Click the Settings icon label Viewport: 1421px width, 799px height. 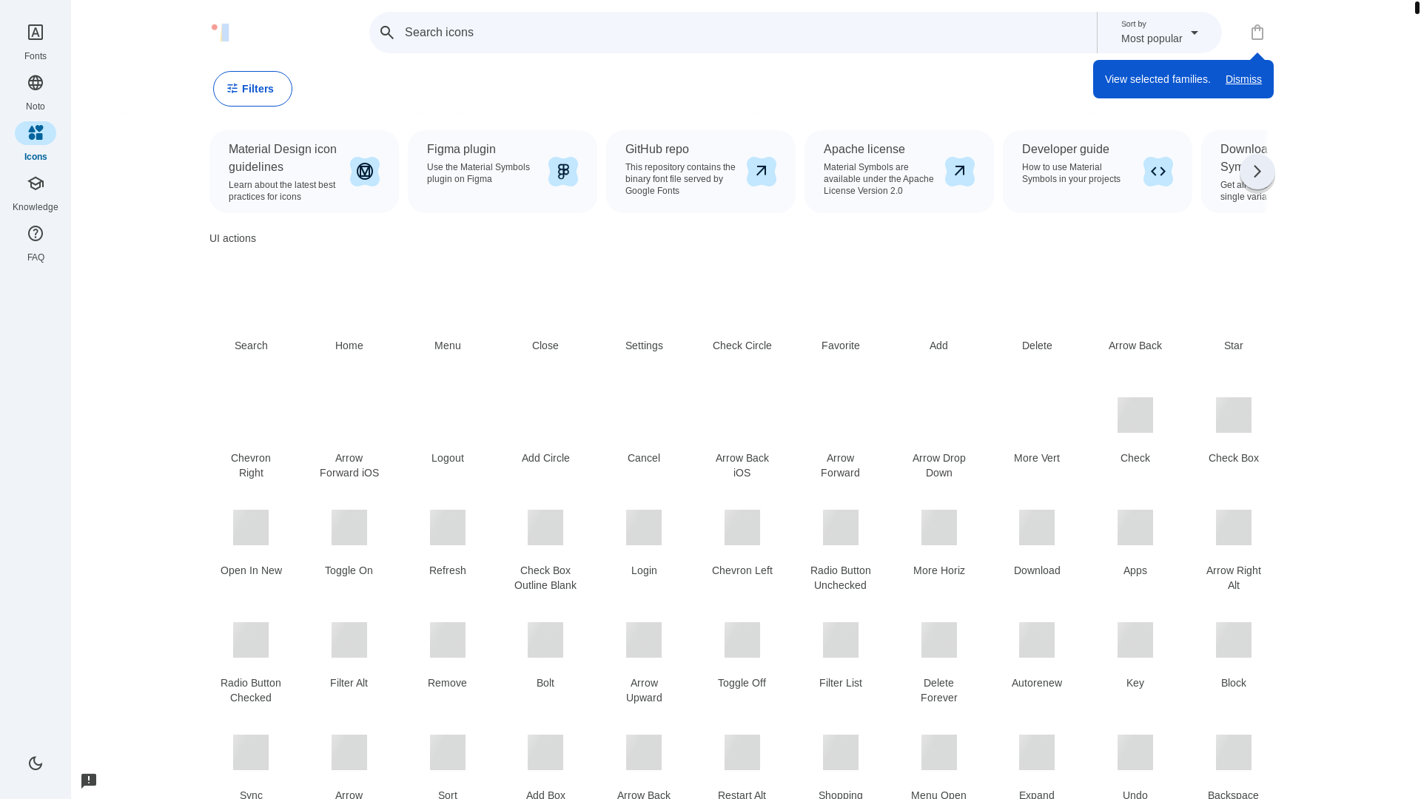click(644, 345)
